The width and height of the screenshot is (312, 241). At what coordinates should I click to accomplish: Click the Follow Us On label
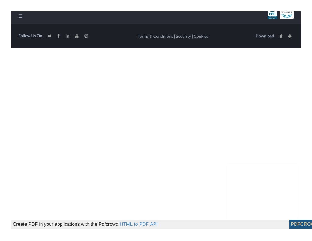[x=30, y=36]
